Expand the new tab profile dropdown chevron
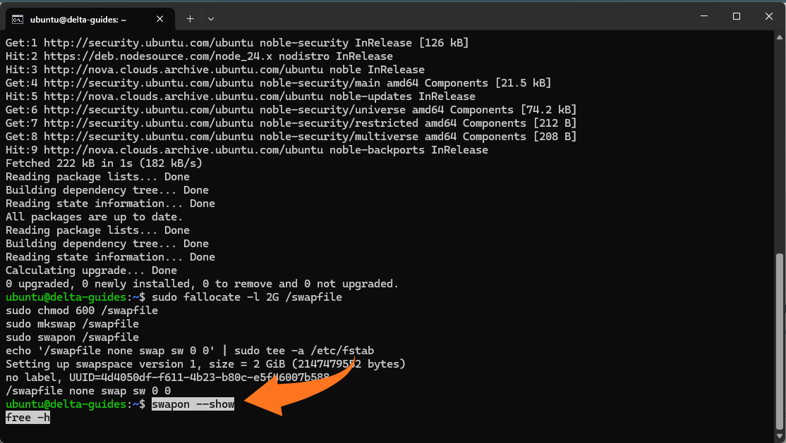The height and width of the screenshot is (443, 786). pos(211,19)
